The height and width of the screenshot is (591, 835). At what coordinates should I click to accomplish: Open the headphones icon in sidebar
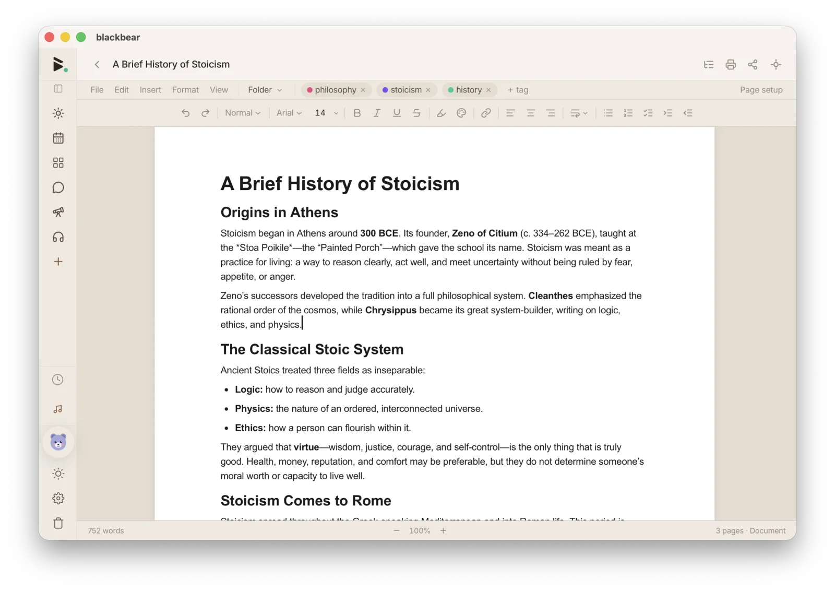coord(58,237)
